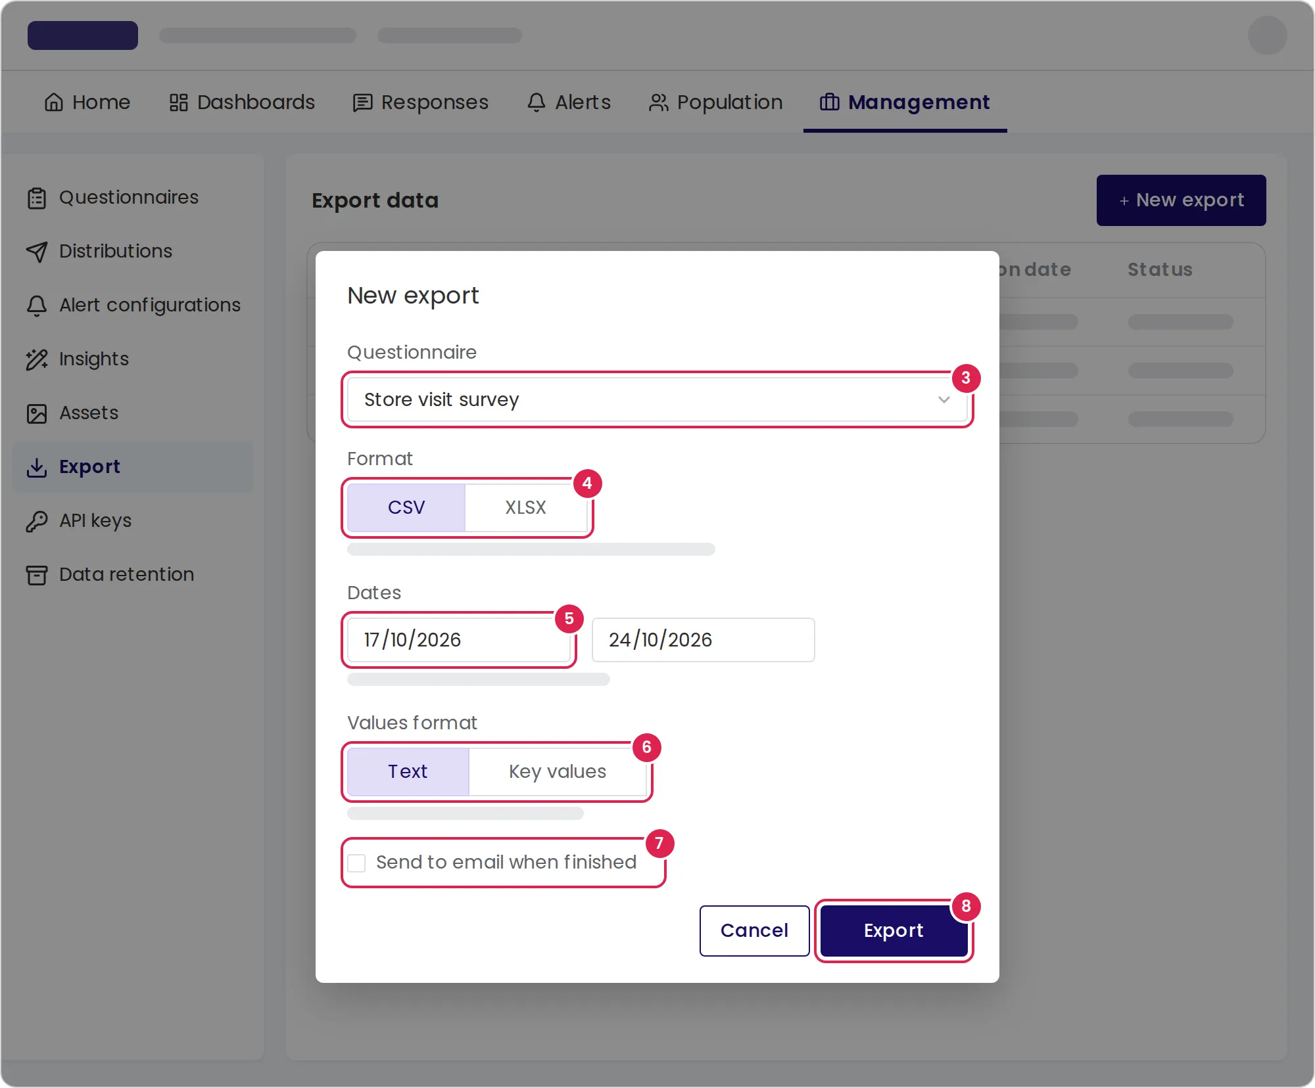The image size is (1315, 1088).
Task: Click the API keys key icon
Action: click(37, 521)
